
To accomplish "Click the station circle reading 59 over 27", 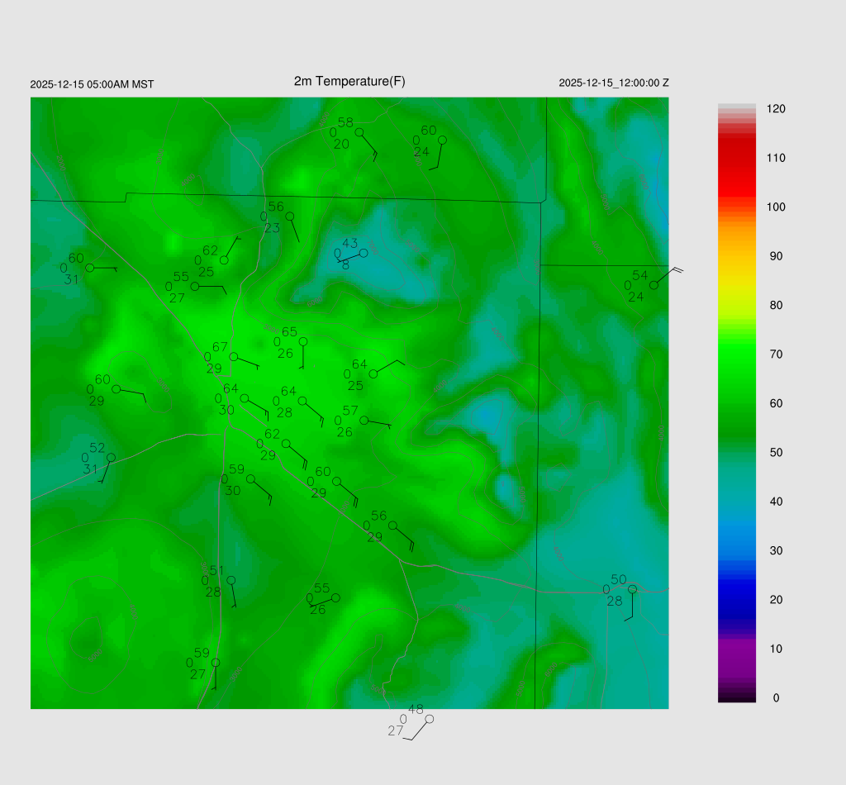I will 216,663.
